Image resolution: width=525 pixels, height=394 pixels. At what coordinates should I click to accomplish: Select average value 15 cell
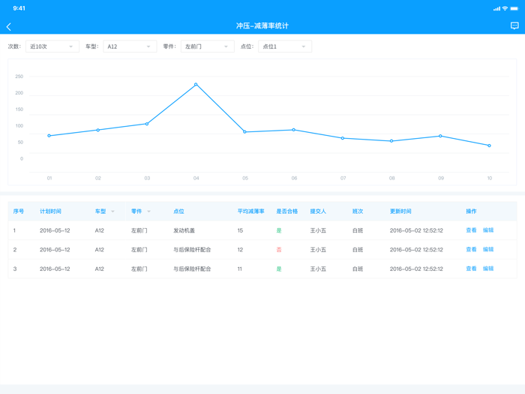click(x=240, y=230)
